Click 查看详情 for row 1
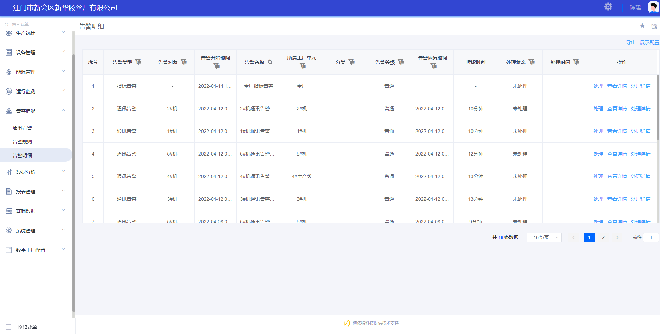660x334 pixels. pyautogui.click(x=617, y=86)
